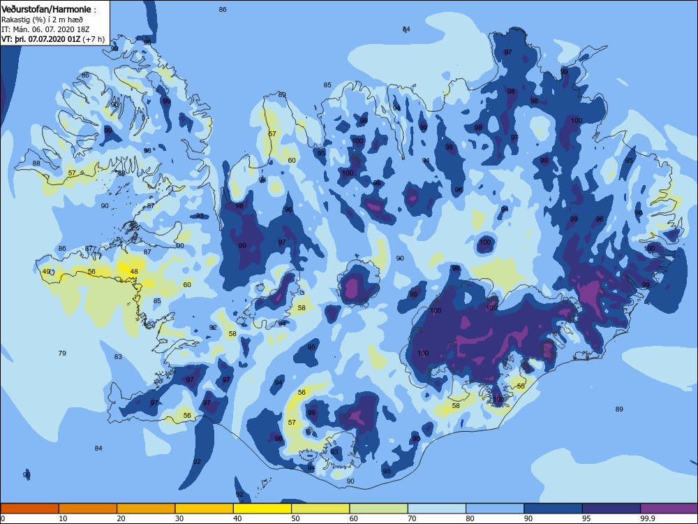Click the dark orange 0–10 legend swatch
698x524 pixels.
(x=29, y=509)
